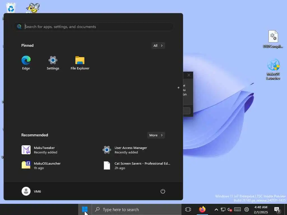Select the bee desktop icon

pos(33,8)
